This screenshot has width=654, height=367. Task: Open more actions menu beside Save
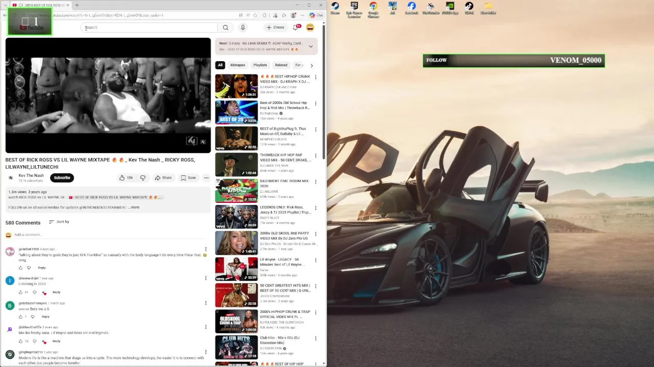pyautogui.click(x=206, y=178)
